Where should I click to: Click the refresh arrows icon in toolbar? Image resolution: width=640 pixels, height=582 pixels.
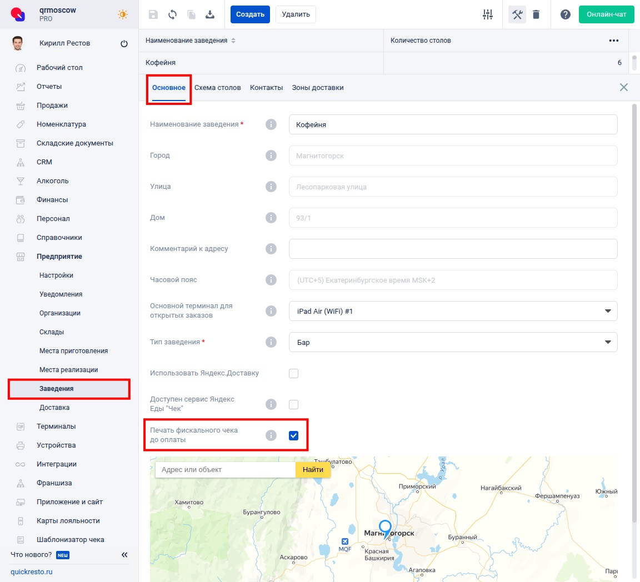[x=172, y=14]
